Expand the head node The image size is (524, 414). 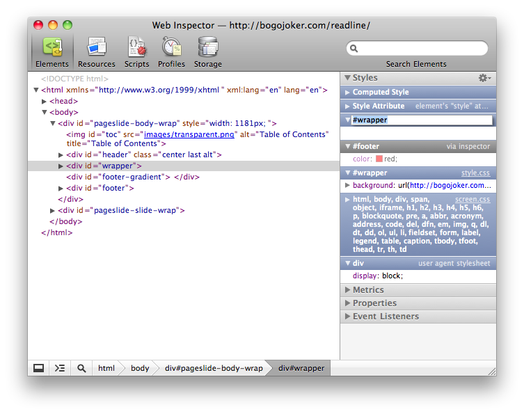pyautogui.click(x=44, y=102)
